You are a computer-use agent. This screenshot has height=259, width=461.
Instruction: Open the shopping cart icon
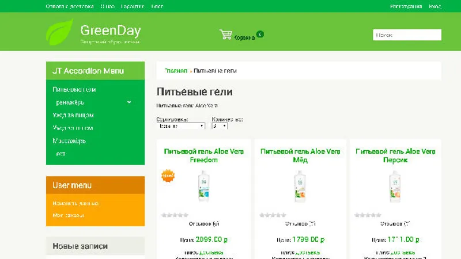(x=226, y=35)
